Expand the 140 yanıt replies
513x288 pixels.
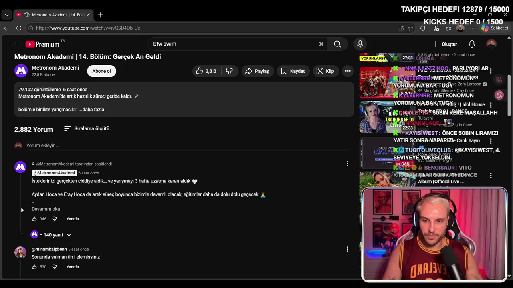[x=51, y=235]
